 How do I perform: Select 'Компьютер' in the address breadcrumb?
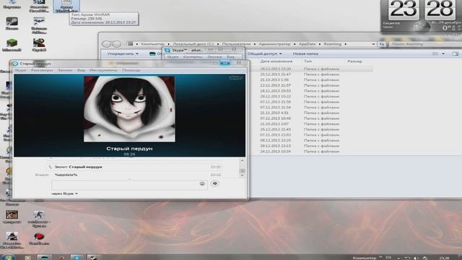point(152,44)
